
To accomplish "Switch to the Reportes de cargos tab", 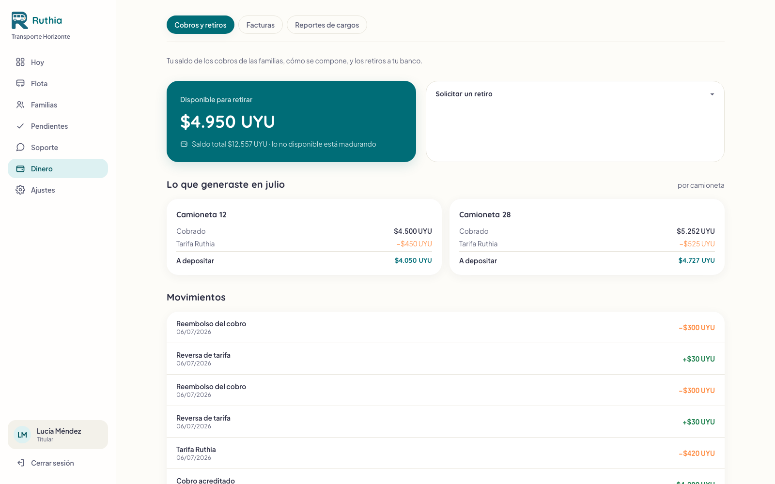I will pyautogui.click(x=327, y=25).
